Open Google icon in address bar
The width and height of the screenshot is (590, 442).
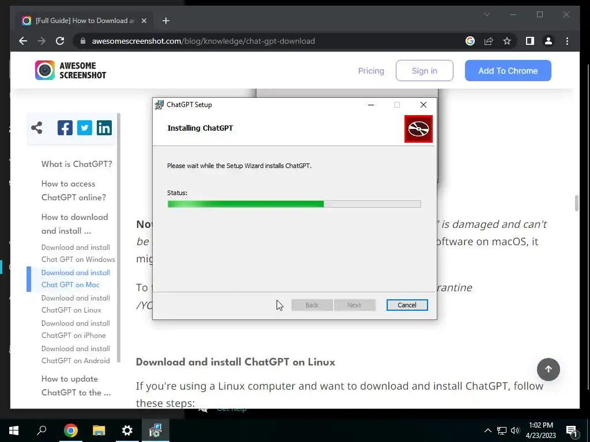[x=470, y=41]
